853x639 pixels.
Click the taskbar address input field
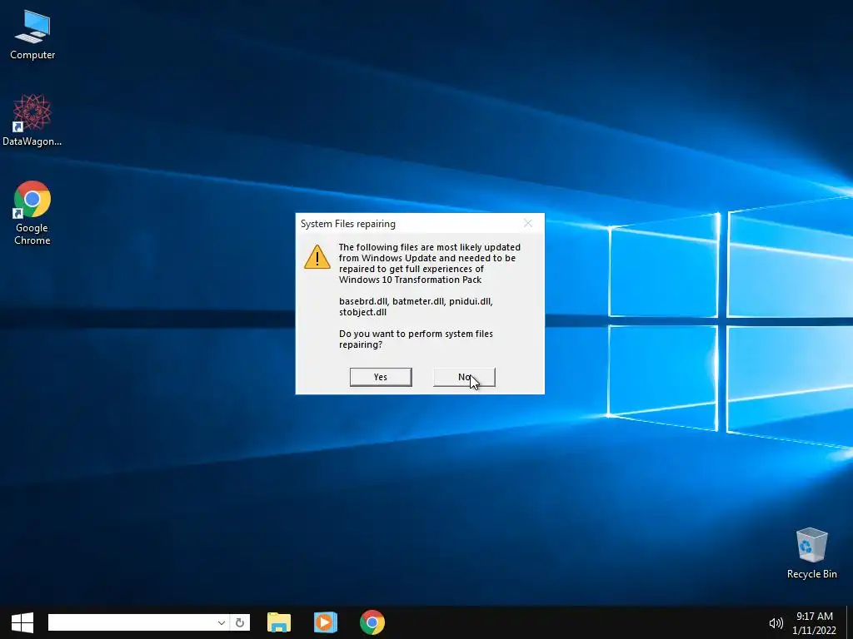click(132, 622)
